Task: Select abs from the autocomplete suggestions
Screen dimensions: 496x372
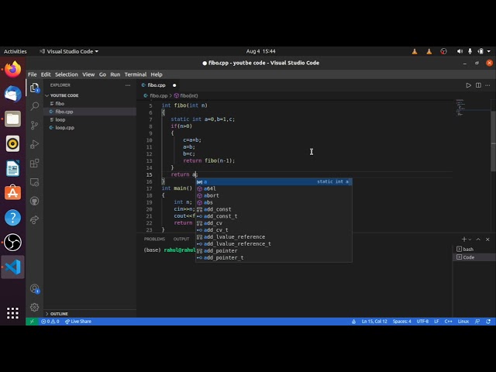Action: coord(208,202)
